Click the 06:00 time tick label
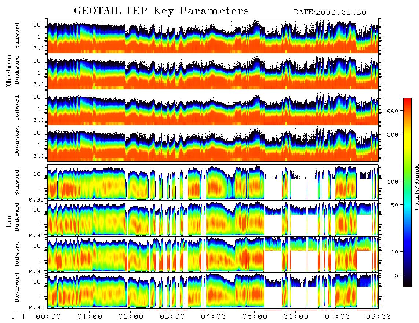This screenshot has width=419, height=323. click(296, 317)
